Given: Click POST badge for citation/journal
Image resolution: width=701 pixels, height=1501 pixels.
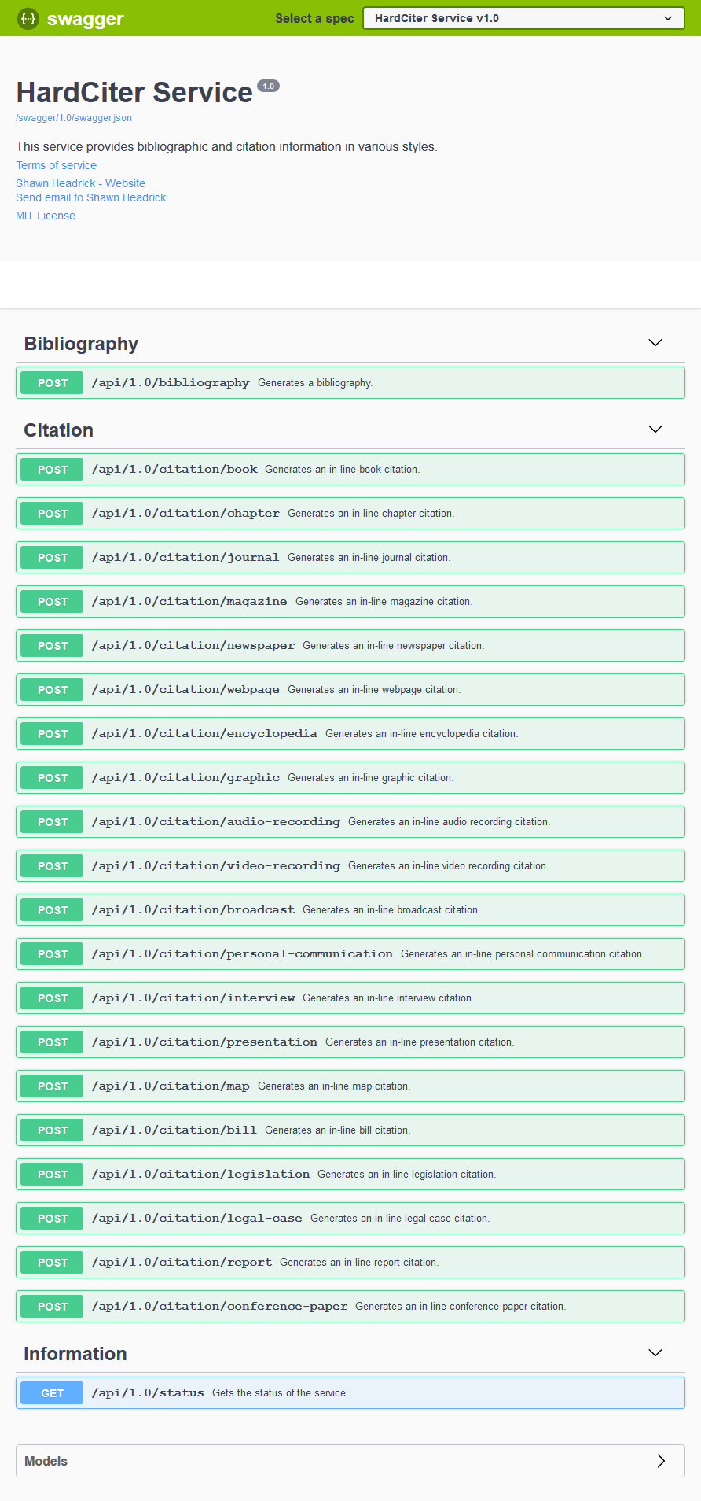Looking at the screenshot, I should click(52, 558).
